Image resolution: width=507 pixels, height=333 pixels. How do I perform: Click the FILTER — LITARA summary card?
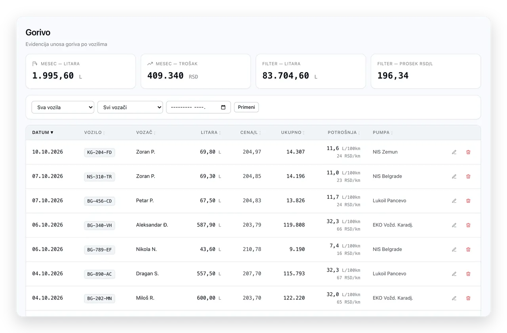click(x=311, y=71)
